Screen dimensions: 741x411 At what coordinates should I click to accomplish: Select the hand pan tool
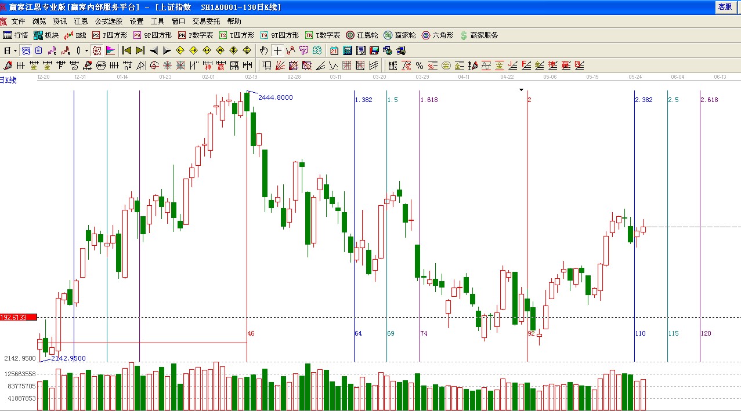click(264, 50)
